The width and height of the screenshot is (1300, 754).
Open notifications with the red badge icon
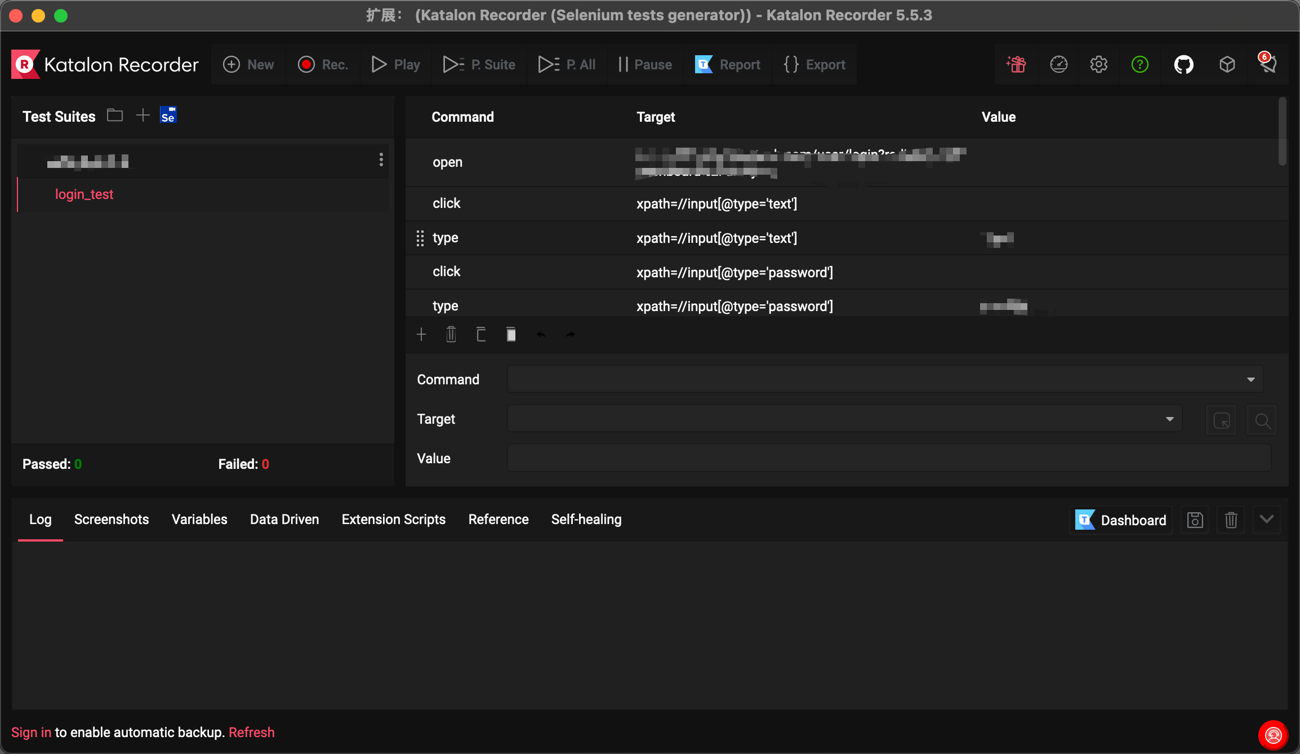pos(1268,63)
